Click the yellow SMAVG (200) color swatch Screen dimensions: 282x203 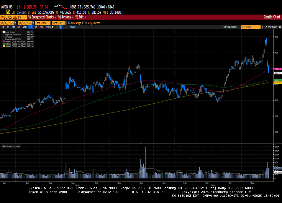(4, 46)
